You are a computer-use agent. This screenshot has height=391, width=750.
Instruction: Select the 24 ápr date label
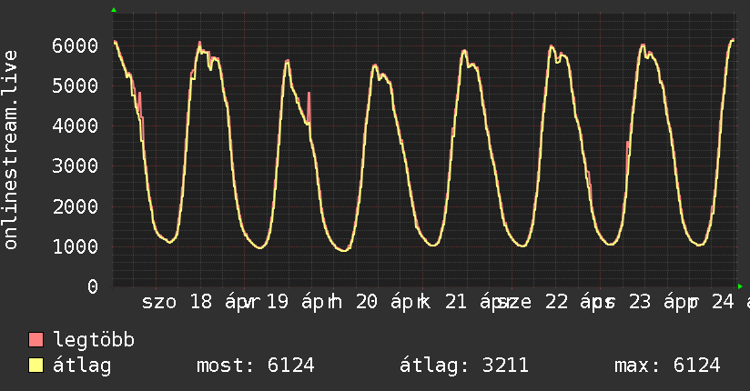pyautogui.click(x=728, y=303)
